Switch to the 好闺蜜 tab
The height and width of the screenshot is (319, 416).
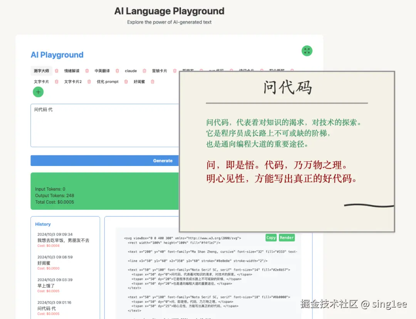pos(139,82)
